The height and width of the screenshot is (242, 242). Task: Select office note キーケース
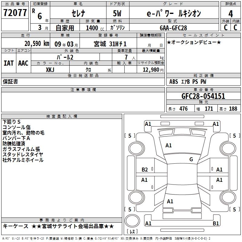pyautogui.click(x=16, y=226)
